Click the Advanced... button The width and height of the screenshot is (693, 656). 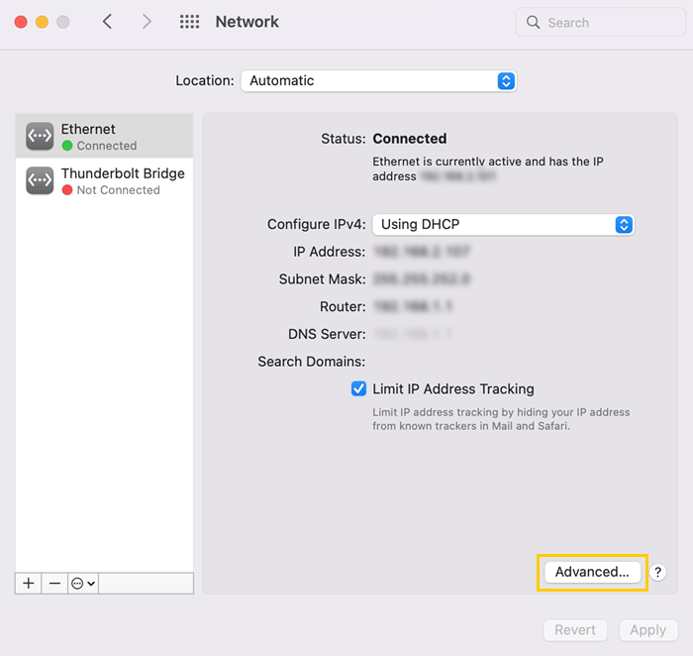pyautogui.click(x=592, y=572)
